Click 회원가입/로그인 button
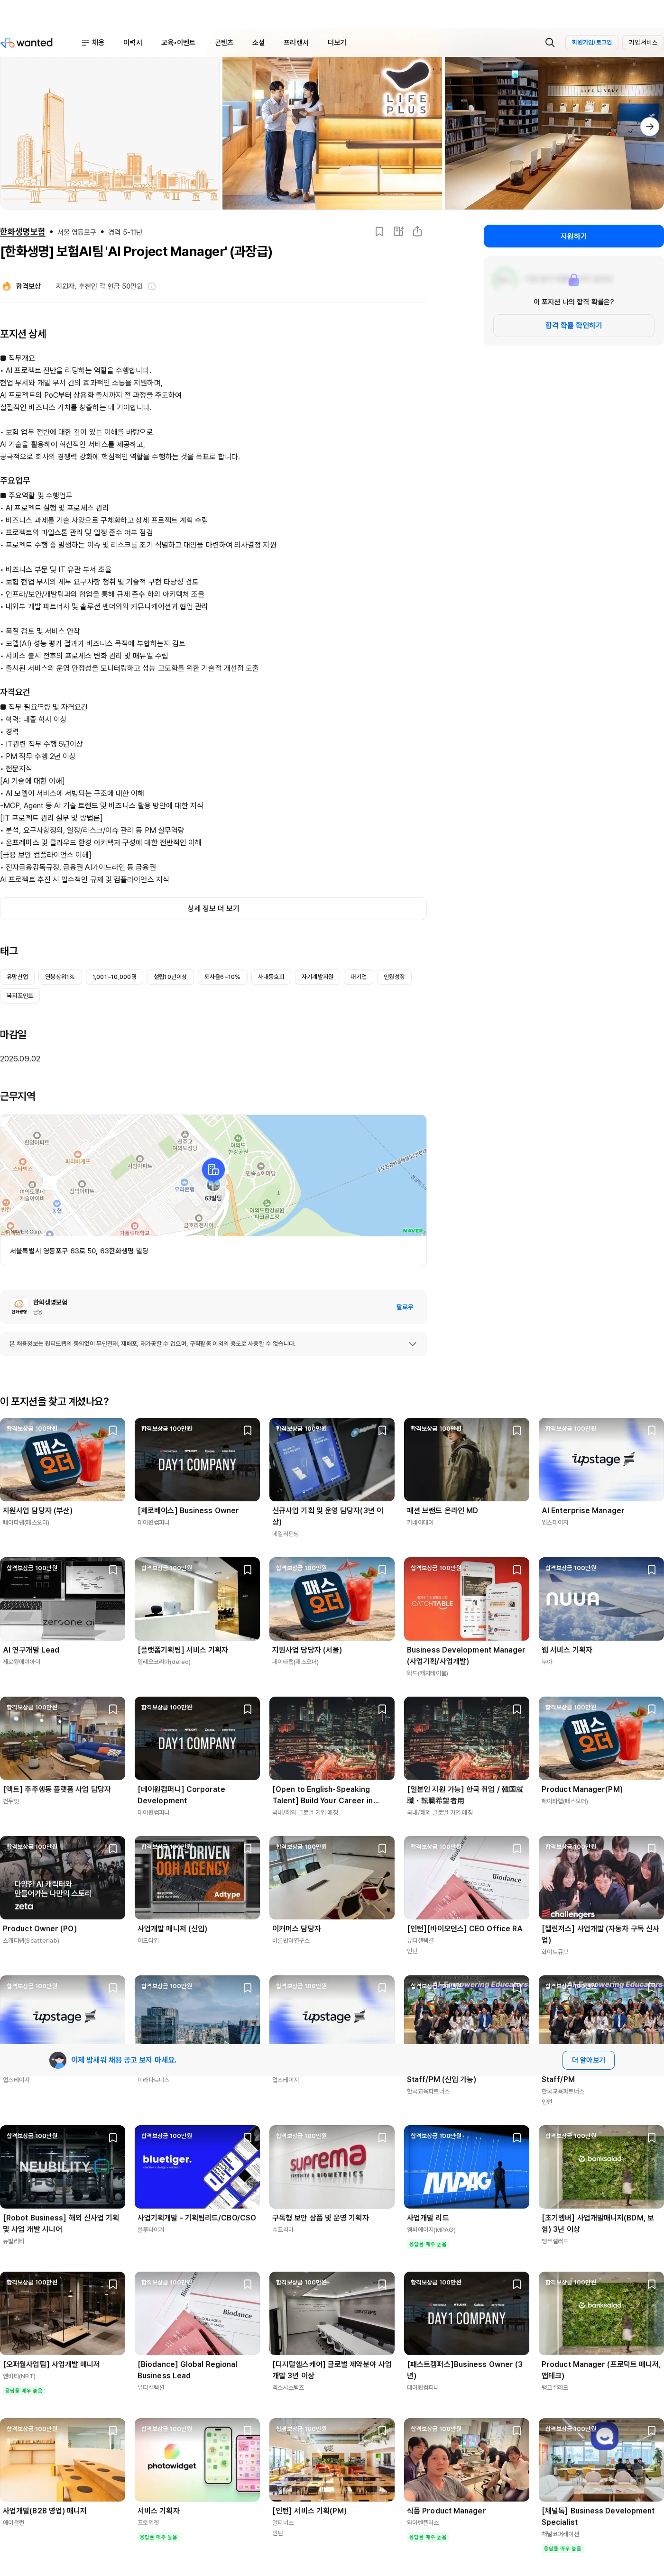 point(591,43)
